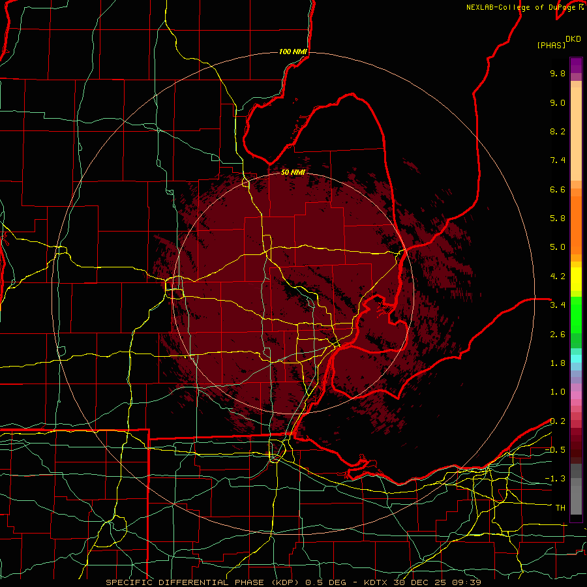
Task: Select the 1.8 legend value
Action: coord(558,363)
